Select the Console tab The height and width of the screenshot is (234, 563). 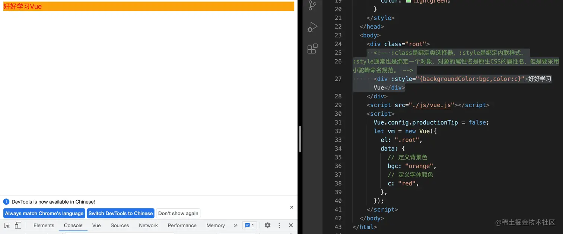73,225
